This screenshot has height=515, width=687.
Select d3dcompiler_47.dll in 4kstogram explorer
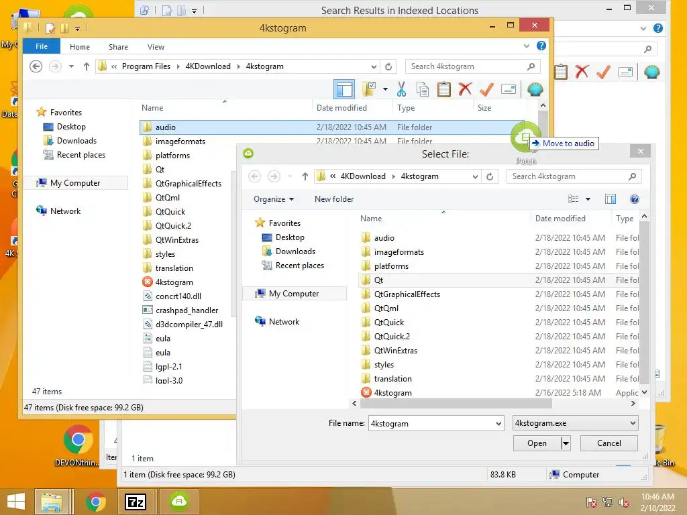[x=189, y=325]
